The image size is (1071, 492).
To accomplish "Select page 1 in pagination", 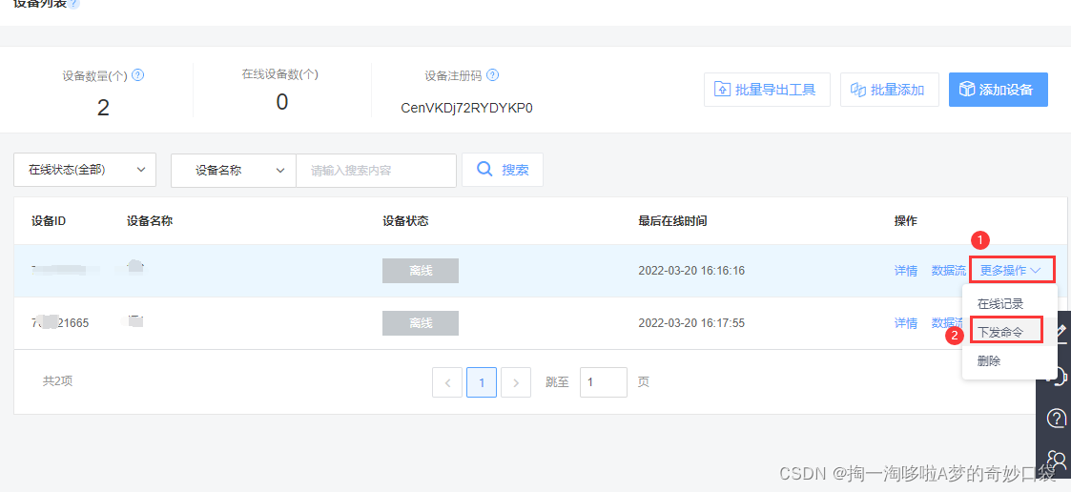I will coord(482,382).
